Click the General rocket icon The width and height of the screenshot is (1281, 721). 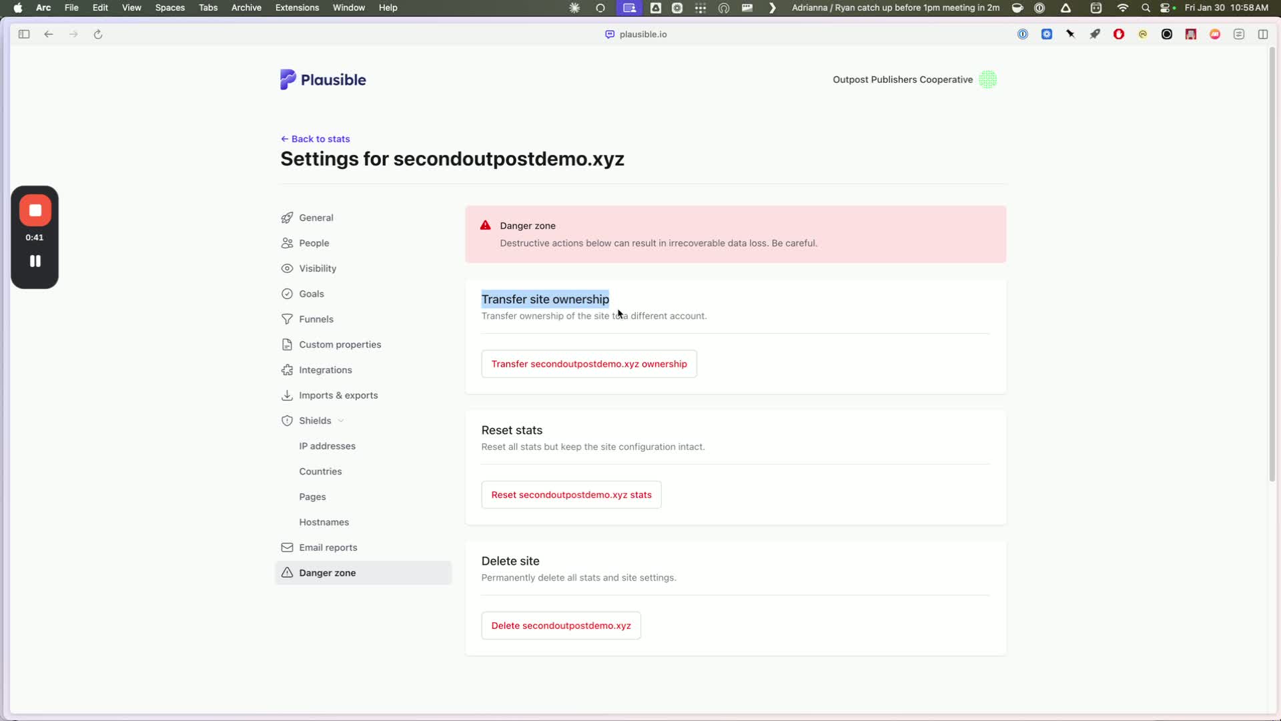tap(287, 218)
